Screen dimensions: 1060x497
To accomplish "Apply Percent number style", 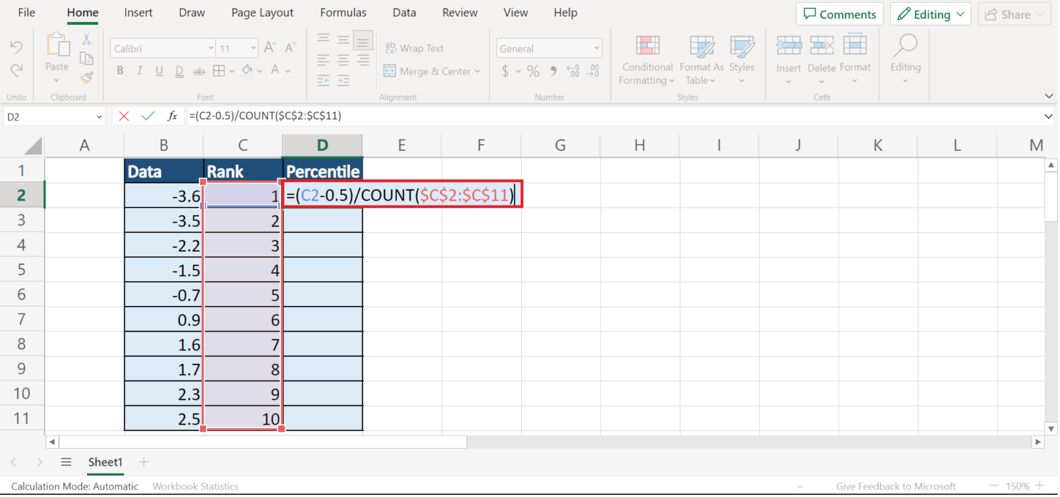I will pyautogui.click(x=532, y=70).
